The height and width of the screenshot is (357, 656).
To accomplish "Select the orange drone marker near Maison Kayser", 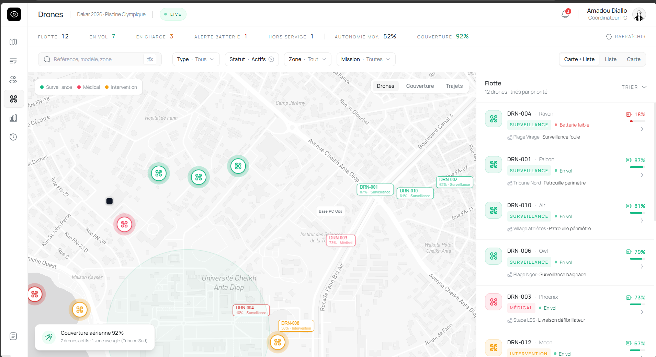I will point(80,310).
